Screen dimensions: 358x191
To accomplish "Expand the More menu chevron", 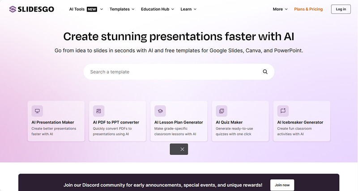I will click(286, 9).
